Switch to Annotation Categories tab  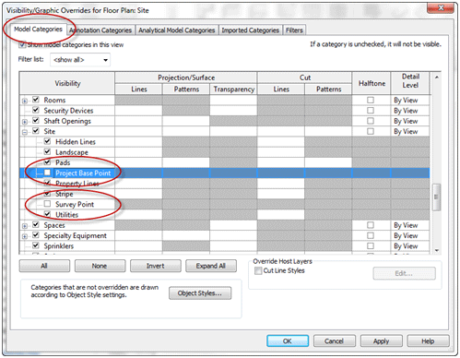point(100,30)
